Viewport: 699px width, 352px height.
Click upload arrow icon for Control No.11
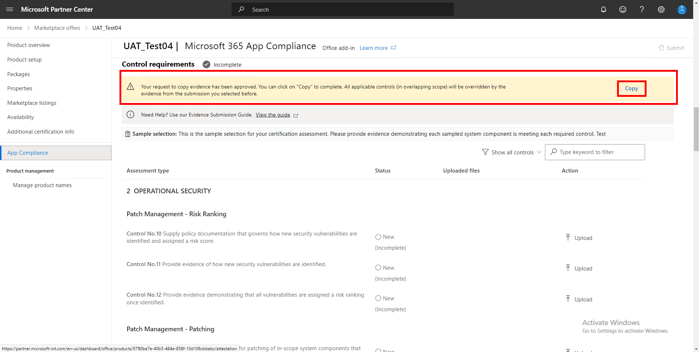(568, 268)
